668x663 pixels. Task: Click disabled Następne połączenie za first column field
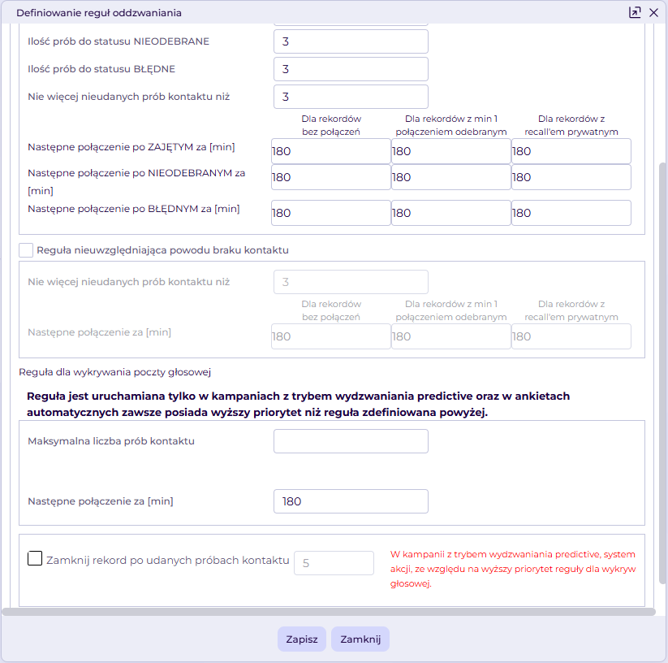(331, 337)
